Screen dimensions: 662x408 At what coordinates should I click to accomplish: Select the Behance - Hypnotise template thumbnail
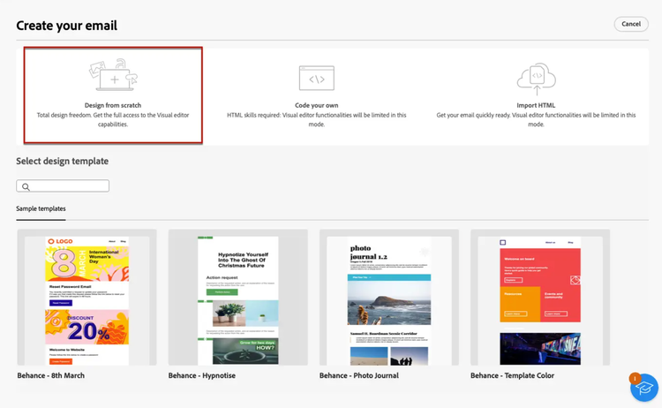pyautogui.click(x=237, y=298)
